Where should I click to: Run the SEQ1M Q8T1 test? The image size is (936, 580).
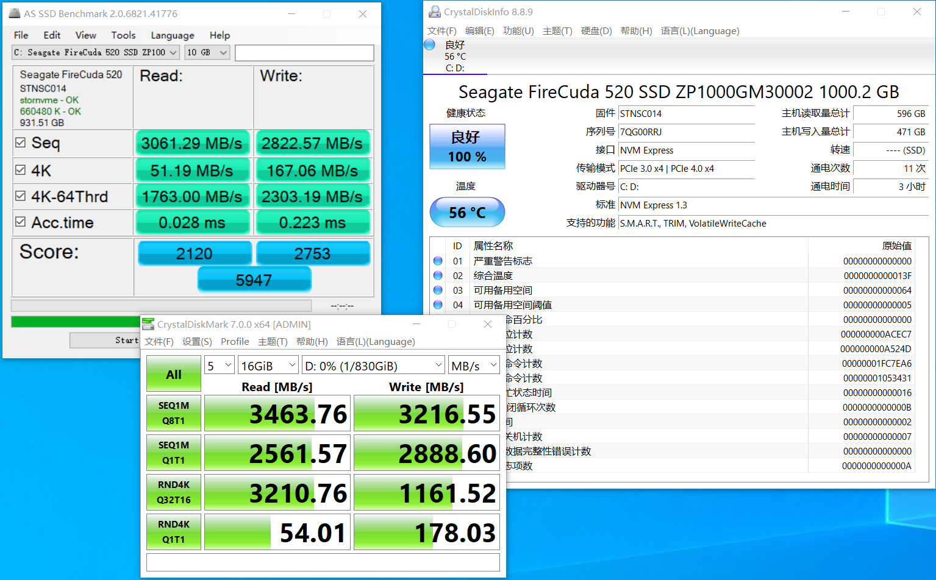point(174,413)
